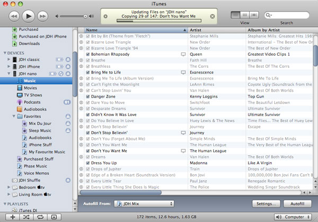The width and height of the screenshot is (318, 222).
Task: Expand Living Room Apple TV
Action: pyautogui.click(x=8, y=194)
